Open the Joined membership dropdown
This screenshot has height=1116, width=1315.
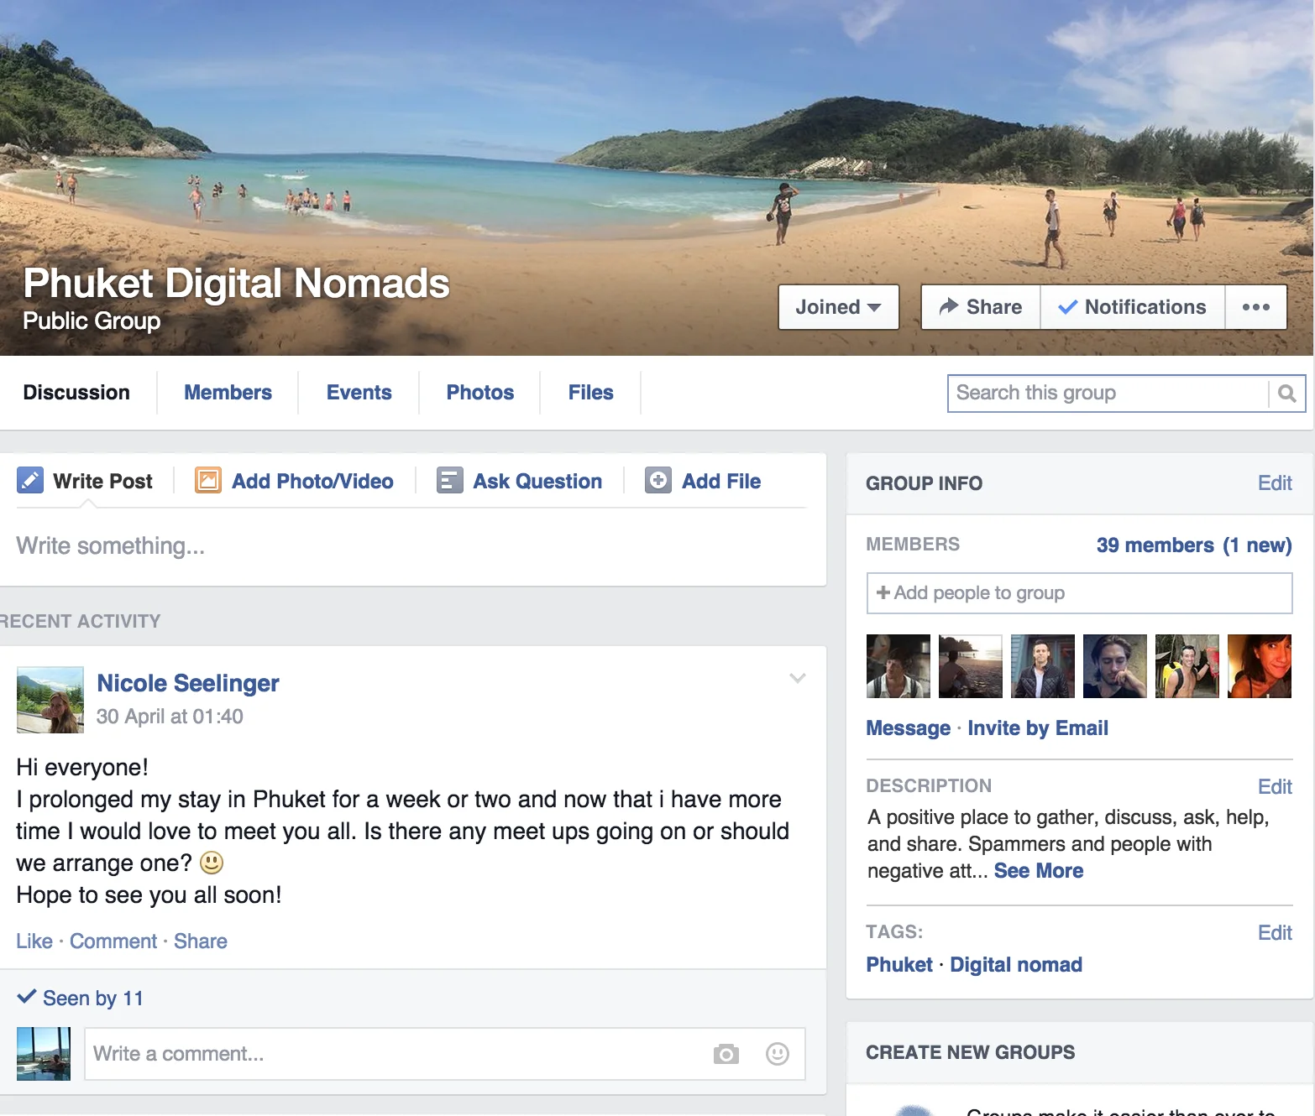tap(838, 307)
